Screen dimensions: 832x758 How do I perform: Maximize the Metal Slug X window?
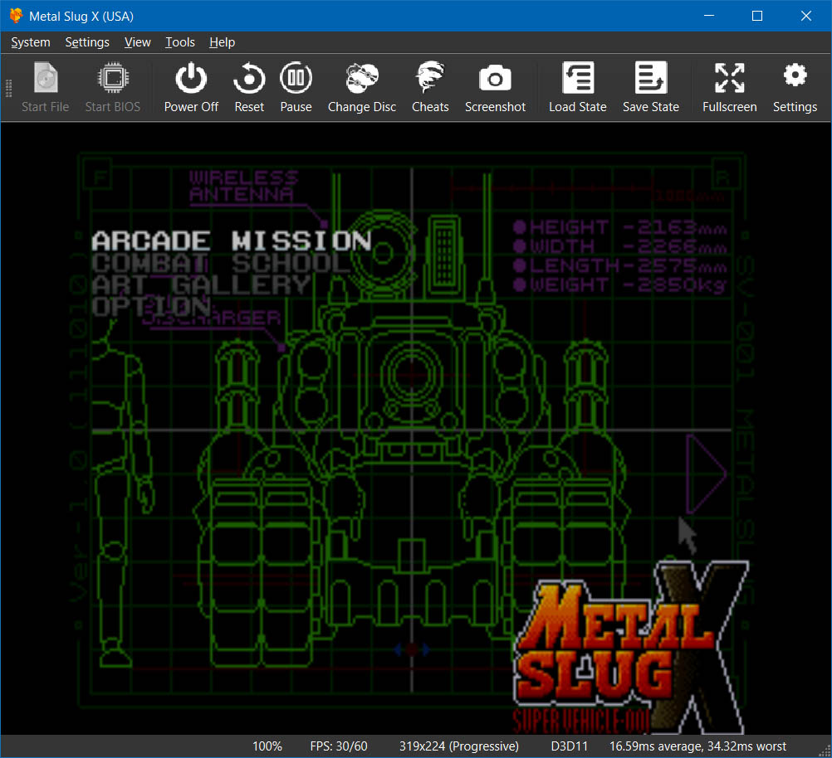[x=757, y=16]
